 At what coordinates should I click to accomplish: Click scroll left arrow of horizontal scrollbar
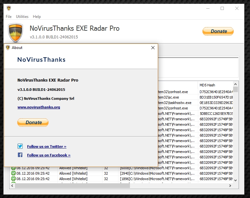[12, 186]
